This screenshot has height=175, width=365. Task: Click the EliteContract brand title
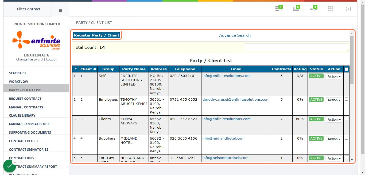(x=29, y=9)
